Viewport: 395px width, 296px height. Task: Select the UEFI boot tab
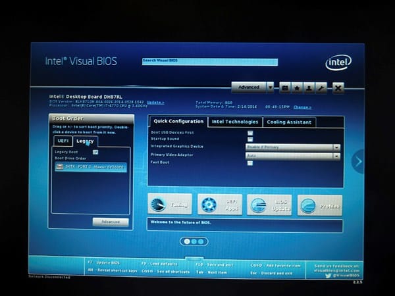pos(63,141)
